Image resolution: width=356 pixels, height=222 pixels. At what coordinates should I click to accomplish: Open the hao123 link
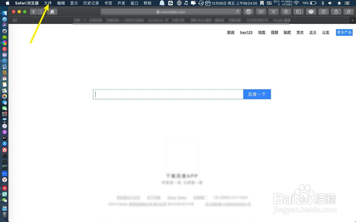point(246,32)
